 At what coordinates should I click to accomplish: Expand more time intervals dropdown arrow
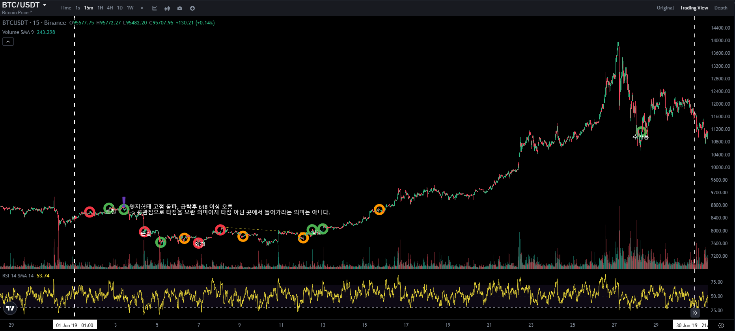[x=142, y=8]
